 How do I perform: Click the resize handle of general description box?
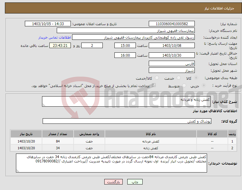point(44,105)
